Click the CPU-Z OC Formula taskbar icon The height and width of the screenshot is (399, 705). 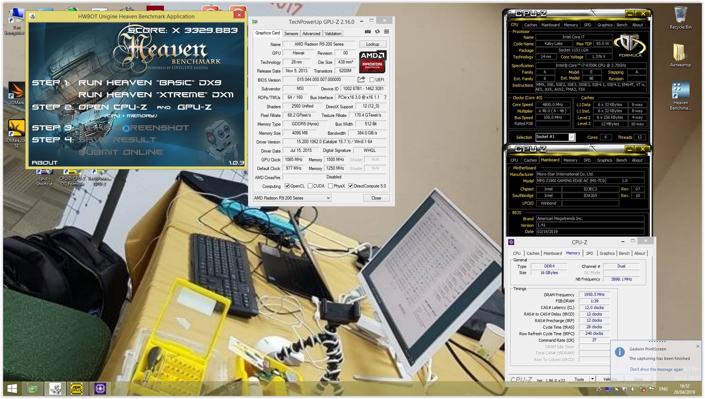[x=77, y=389]
